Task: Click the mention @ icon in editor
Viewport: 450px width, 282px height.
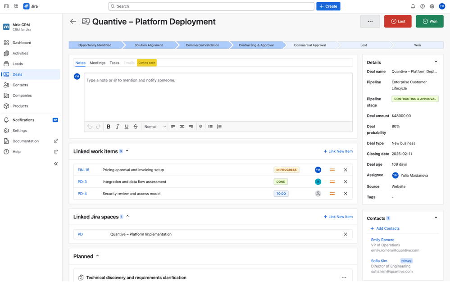Action: pos(201,127)
